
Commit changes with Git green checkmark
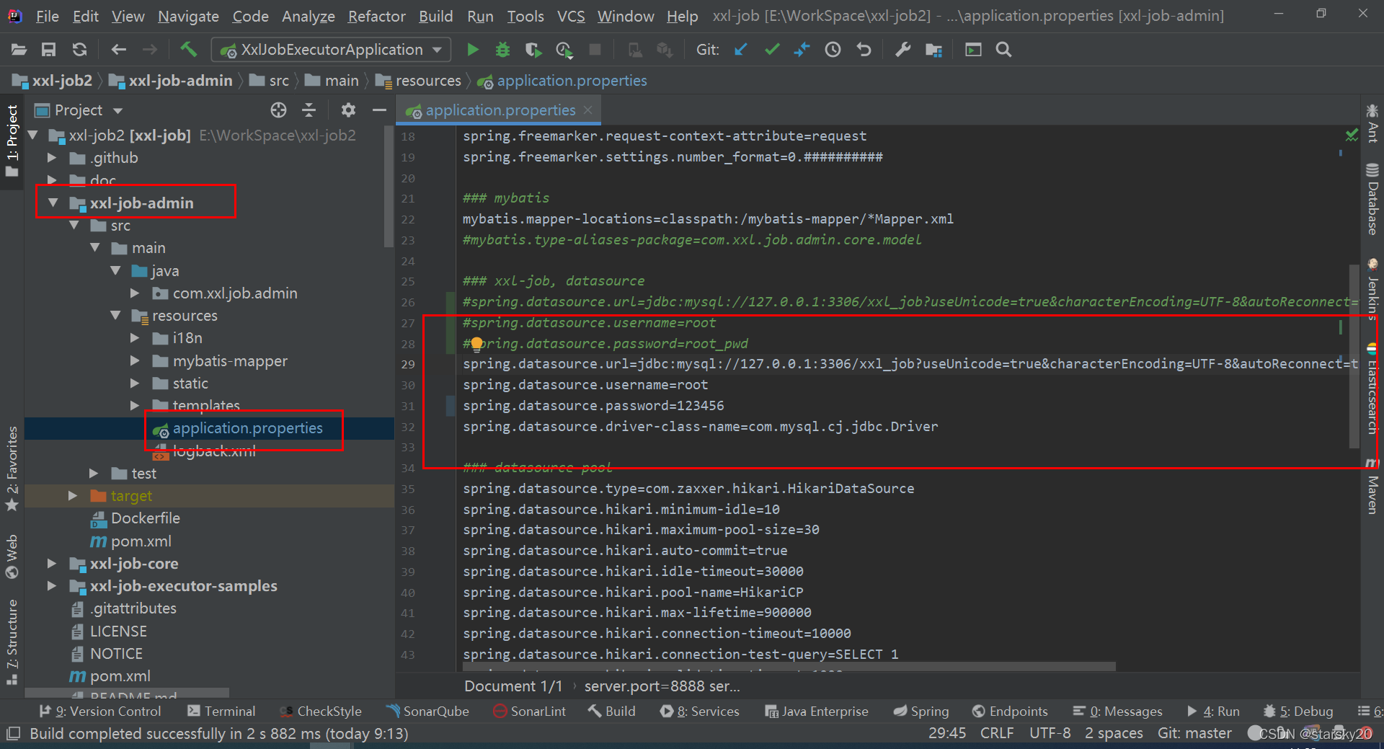(772, 50)
